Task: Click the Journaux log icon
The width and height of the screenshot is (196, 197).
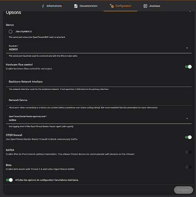Action: pyautogui.click(x=145, y=6)
